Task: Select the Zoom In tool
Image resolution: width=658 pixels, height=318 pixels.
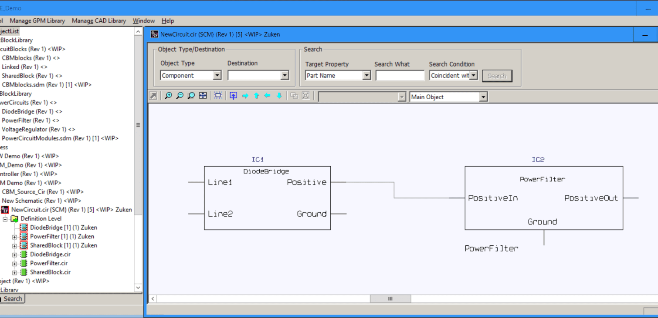Action: 169,95
